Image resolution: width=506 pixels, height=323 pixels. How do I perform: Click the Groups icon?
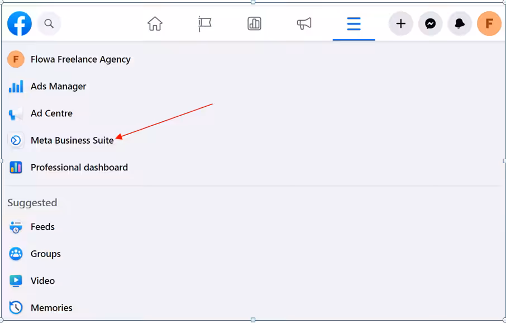point(16,254)
